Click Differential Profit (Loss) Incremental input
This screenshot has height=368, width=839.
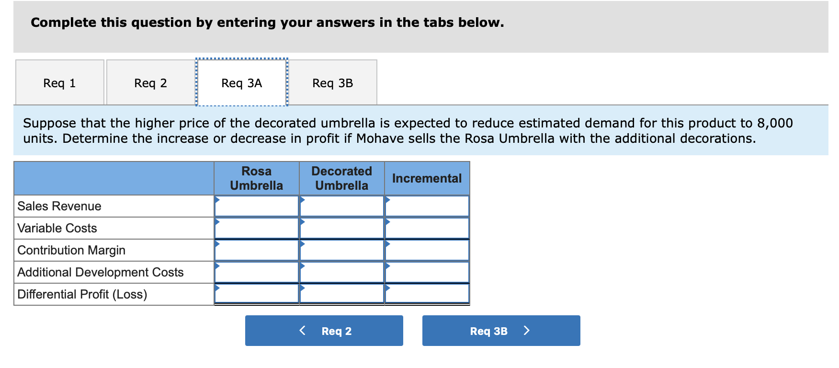(427, 294)
